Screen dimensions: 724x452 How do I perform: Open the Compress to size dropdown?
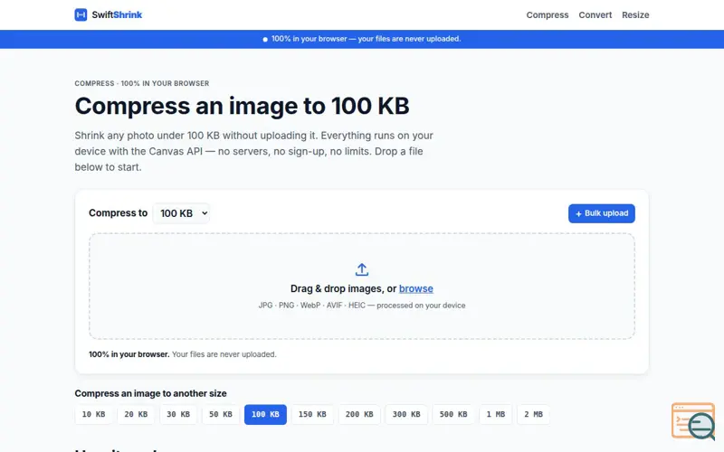[x=181, y=213]
